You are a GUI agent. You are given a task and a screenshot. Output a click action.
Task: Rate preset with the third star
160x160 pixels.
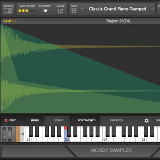[x=27, y=11]
